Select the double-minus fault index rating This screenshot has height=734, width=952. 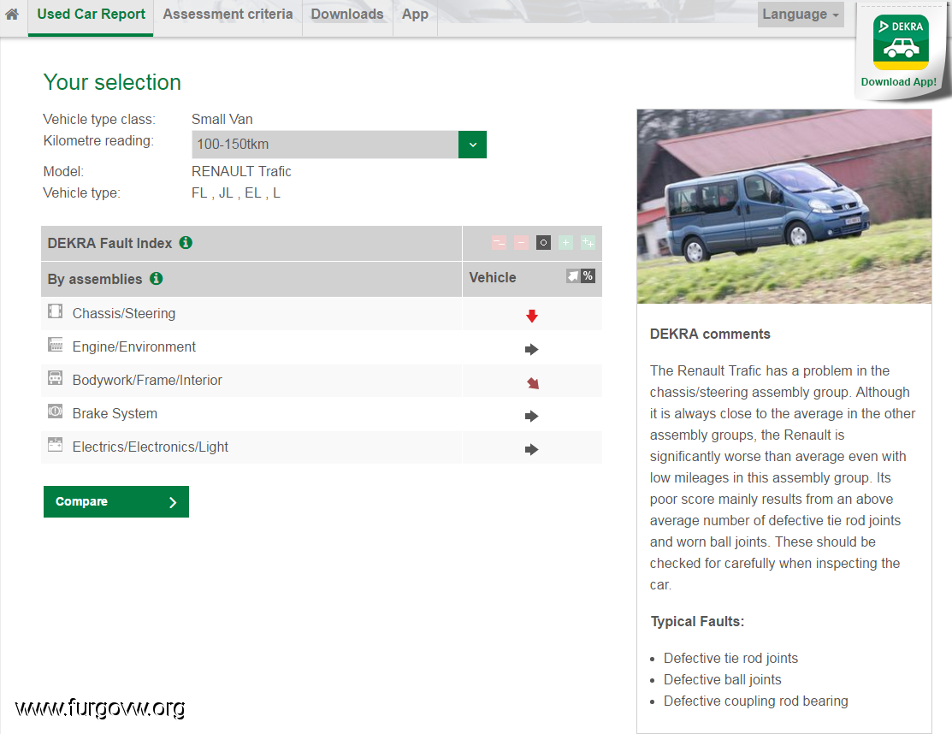click(499, 243)
